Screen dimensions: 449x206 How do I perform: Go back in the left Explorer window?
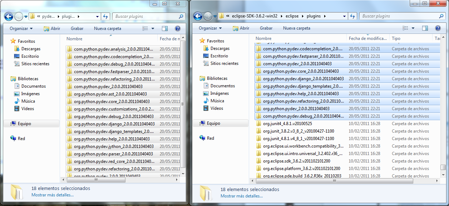click(9, 16)
